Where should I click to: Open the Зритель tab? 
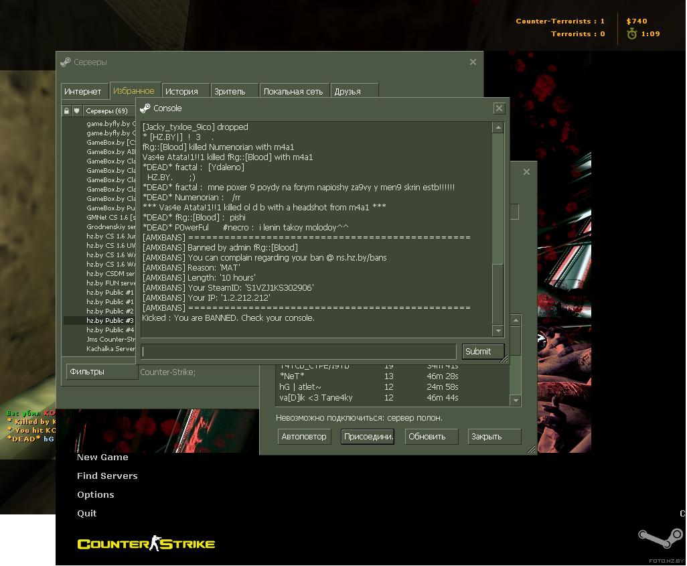tap(234, 91)
